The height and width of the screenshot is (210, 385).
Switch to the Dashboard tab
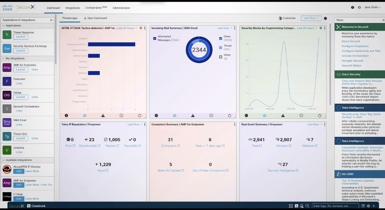coord(53,8)
